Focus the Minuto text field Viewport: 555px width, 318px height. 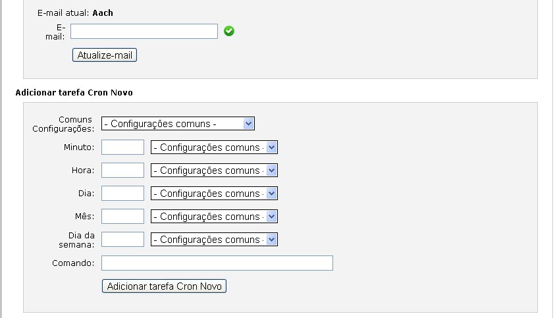[x=122, y=147]
